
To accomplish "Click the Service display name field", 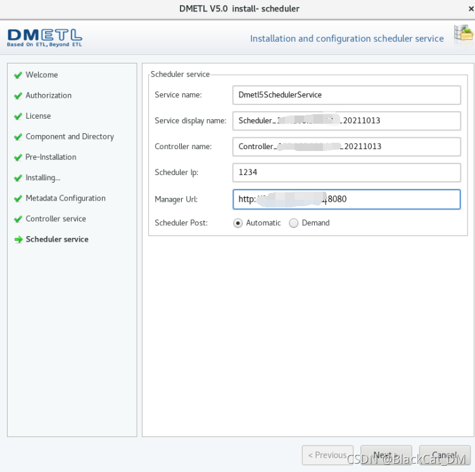I will (346, 121).
